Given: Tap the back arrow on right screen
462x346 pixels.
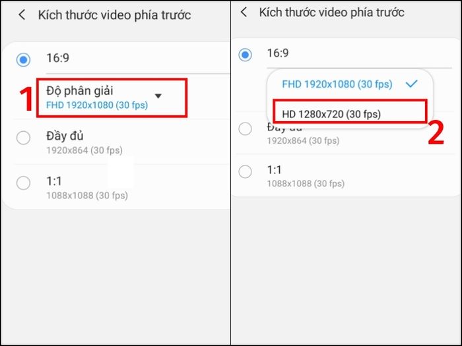Looking at the screenshot, I should point(244,12).
